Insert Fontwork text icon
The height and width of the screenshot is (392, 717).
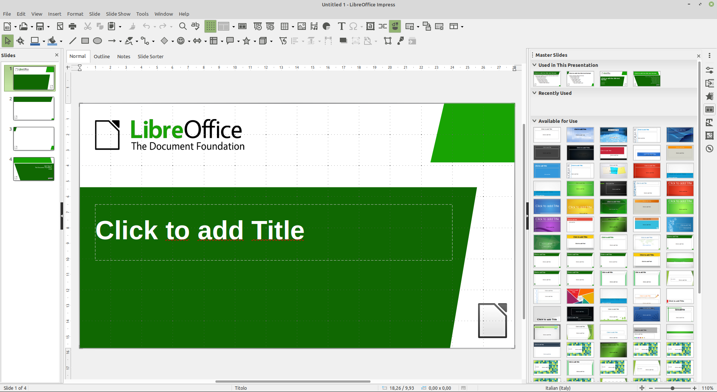point(370,27)
